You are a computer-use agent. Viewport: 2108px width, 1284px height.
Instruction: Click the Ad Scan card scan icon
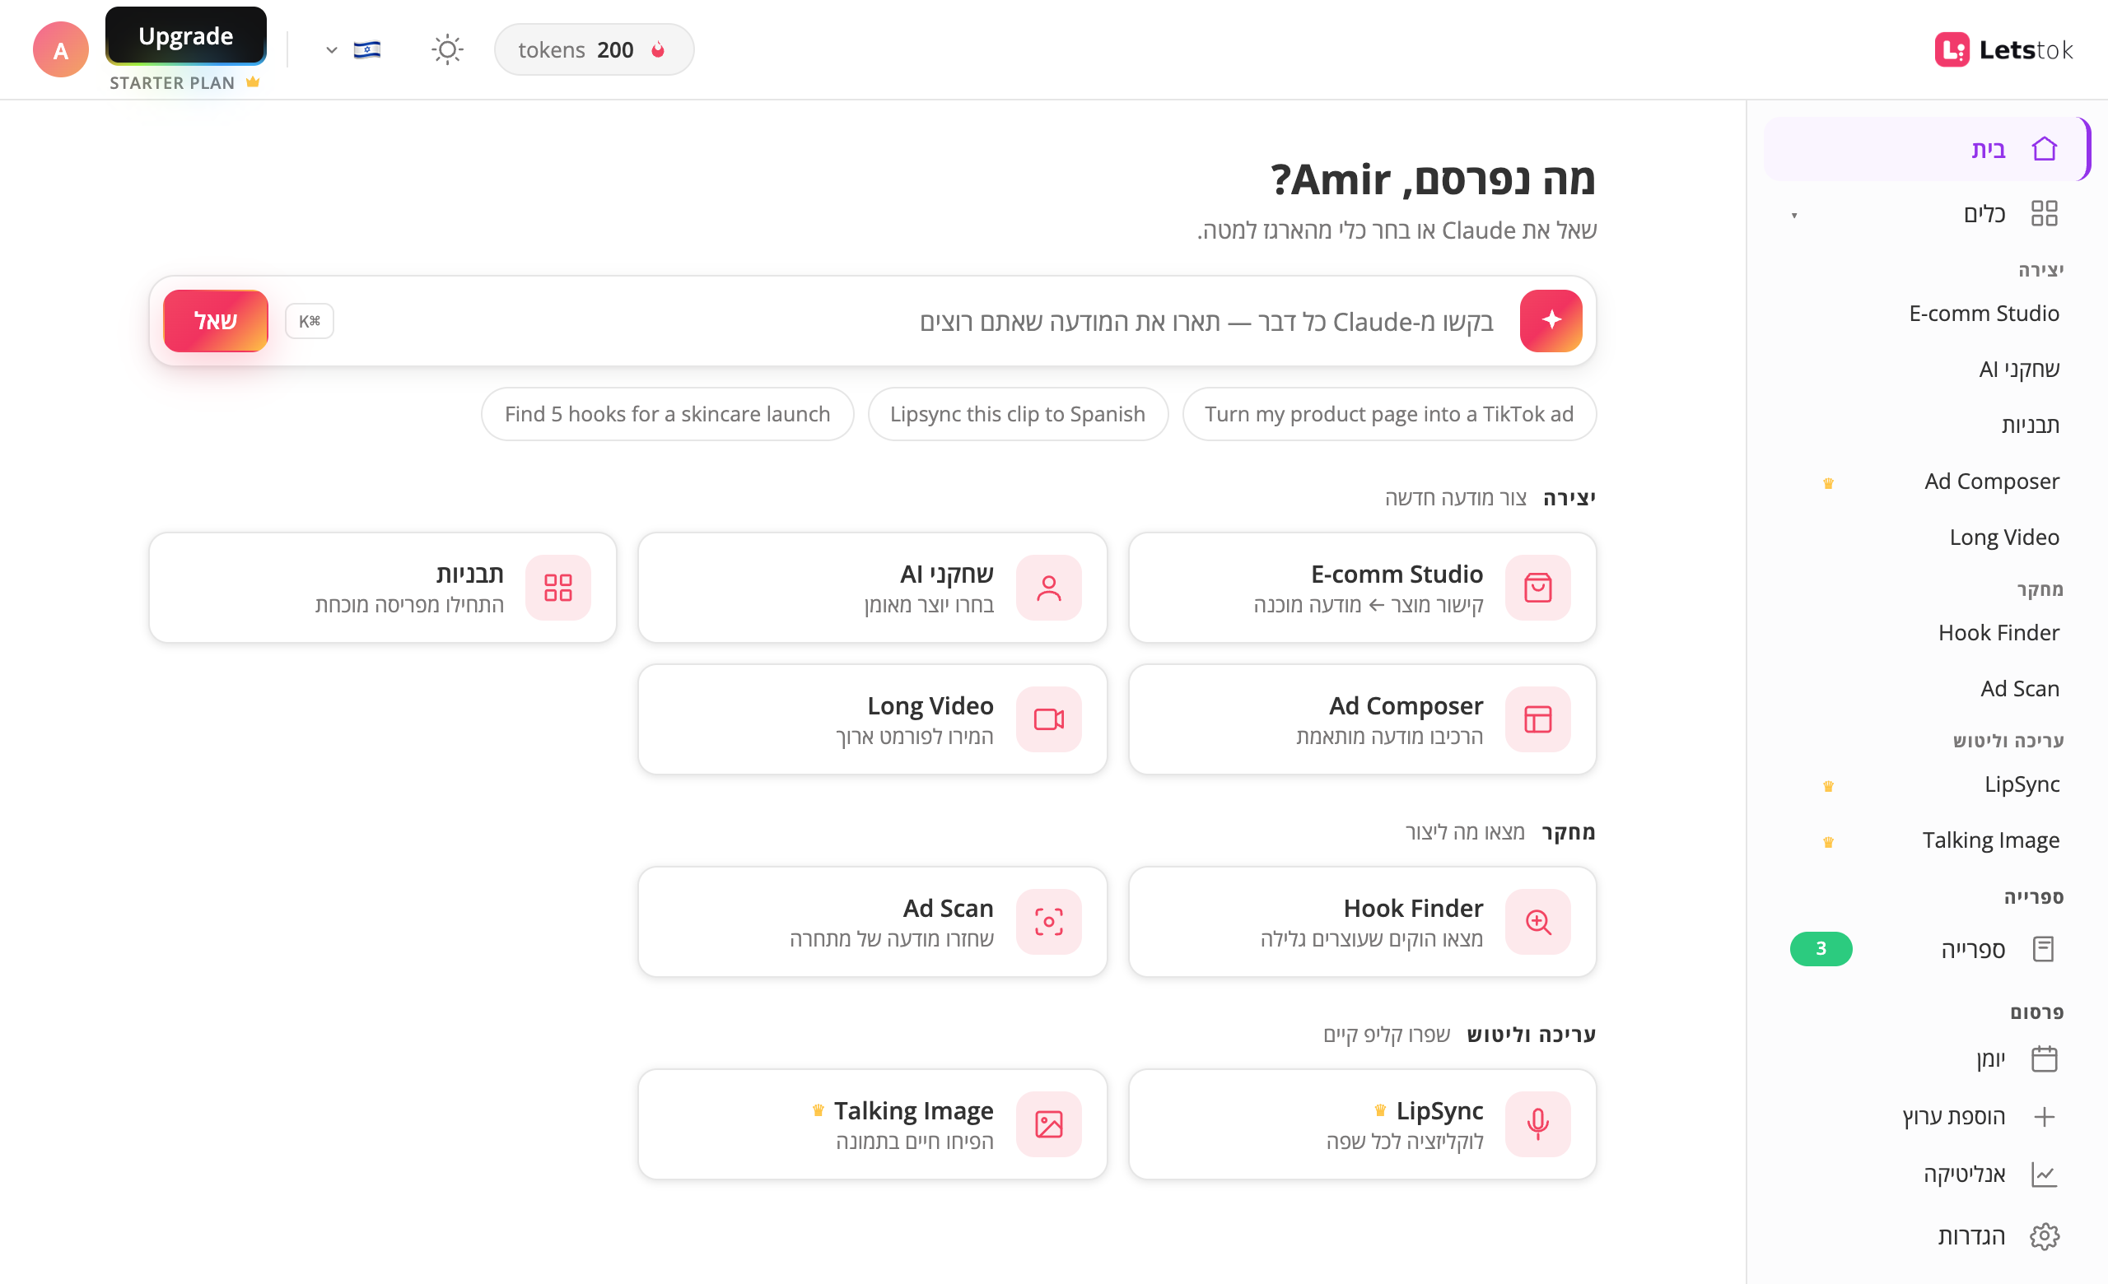tap(1049, 922)
